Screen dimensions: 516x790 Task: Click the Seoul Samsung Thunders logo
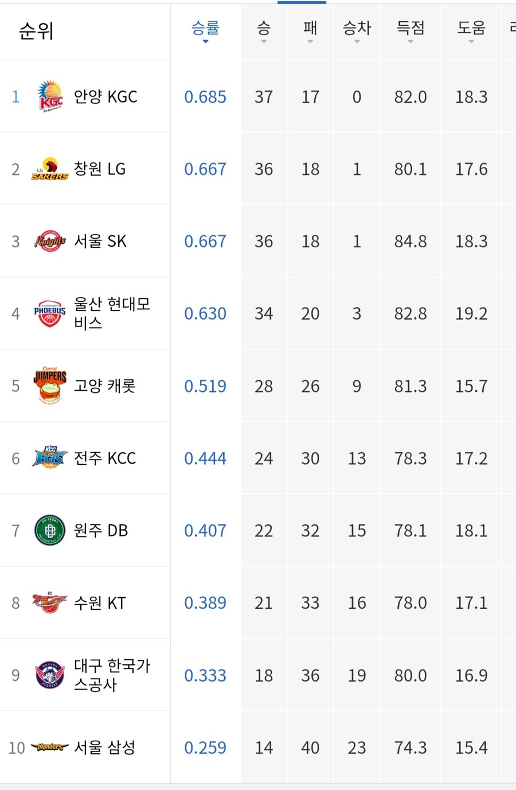point(49,747)
